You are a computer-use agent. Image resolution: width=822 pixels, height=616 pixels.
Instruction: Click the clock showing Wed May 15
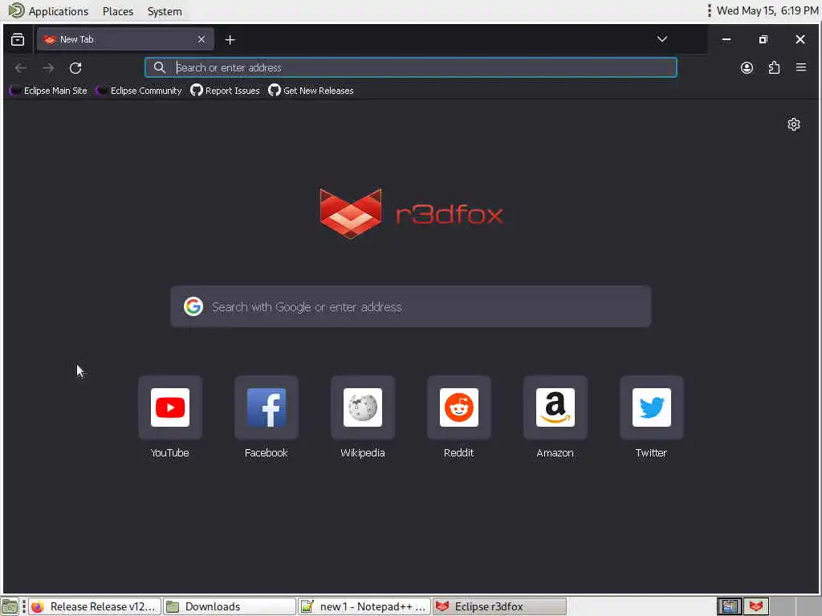[x=767, y=10]
